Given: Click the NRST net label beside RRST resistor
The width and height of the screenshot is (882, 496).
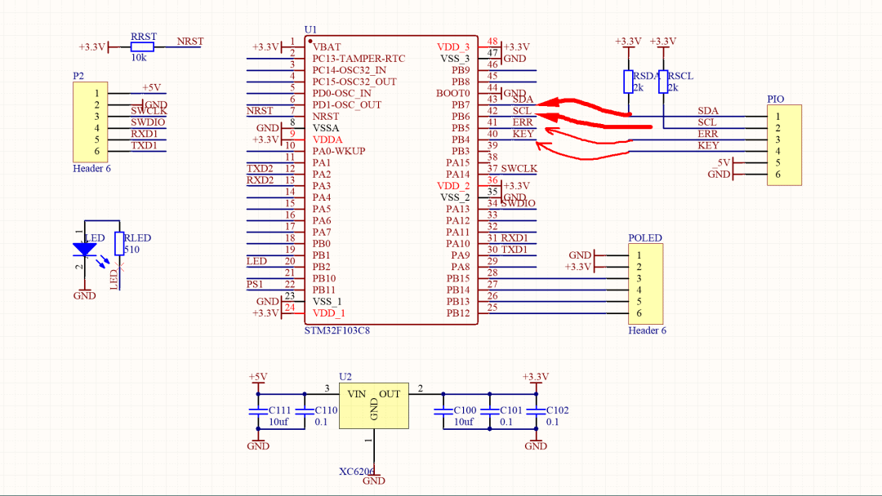Looking at the screenshot, I should [x=190, y=42].
